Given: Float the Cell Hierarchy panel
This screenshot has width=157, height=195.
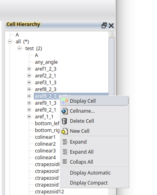Looking at the screenshot, I should point(104,25).
